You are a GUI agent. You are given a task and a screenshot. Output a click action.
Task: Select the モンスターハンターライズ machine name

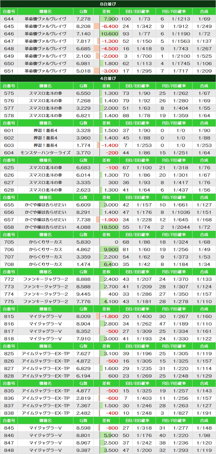coord(45,153)
